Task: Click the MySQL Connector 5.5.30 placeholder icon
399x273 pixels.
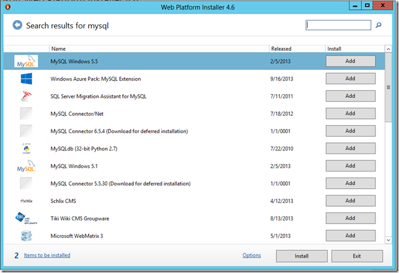Action: 26,183
